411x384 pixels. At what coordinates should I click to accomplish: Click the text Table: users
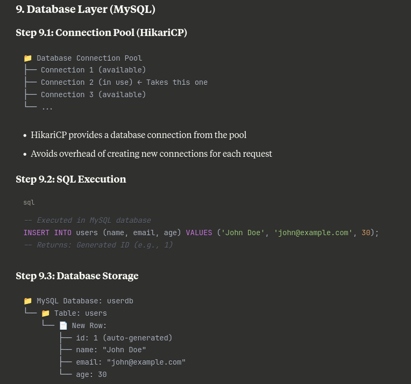point(81,313)
